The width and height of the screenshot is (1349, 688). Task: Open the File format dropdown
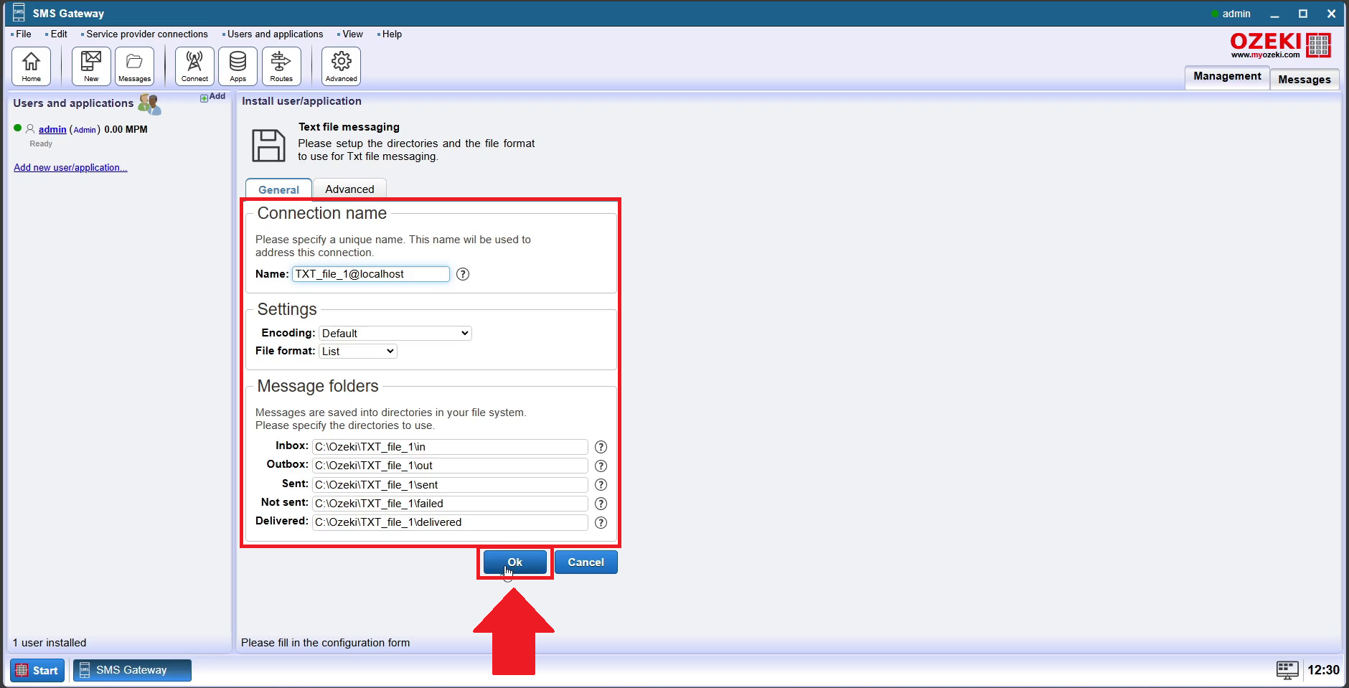pyautogui.click(x=357, y=351)
